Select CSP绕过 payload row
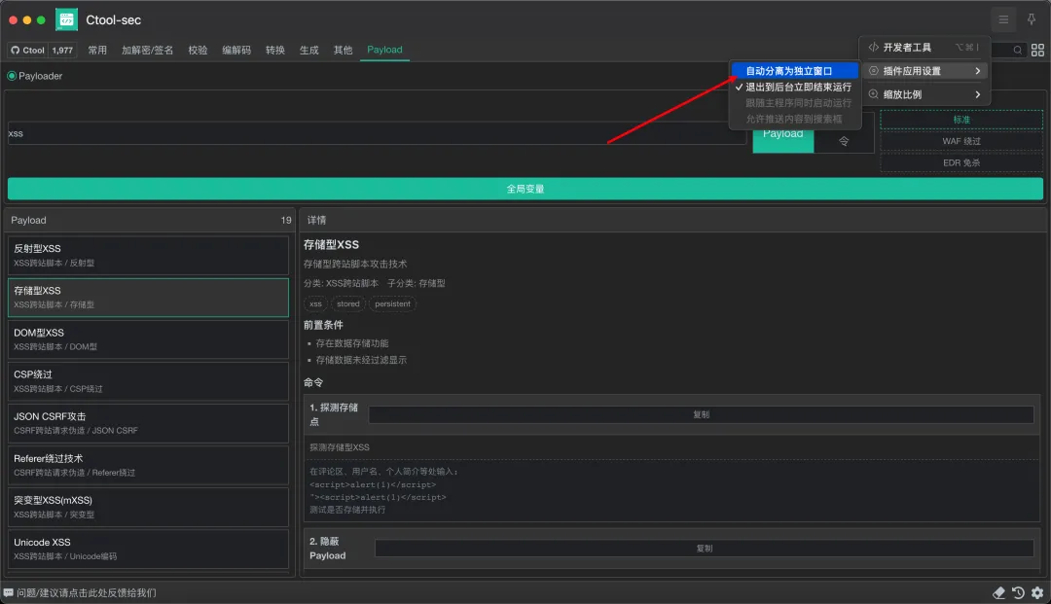Viewport: 1051px width, 604px height. click(x=148, y=381)
